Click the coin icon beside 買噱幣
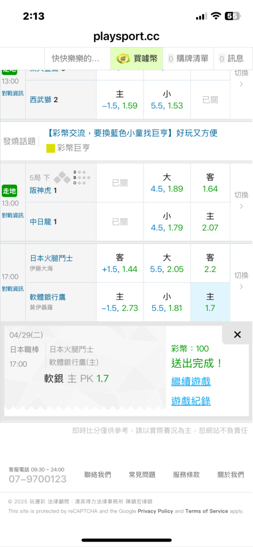The width and height of the screenshot is (253, 547). (x=123, y=59)
